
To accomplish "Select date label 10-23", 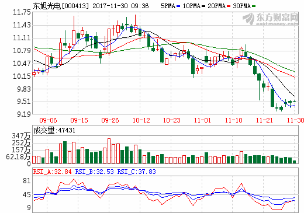I will tap(172, 120).
